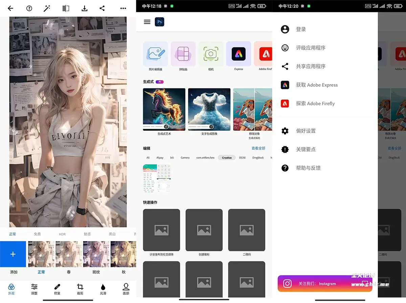Select the HDR filter category
Screen dimensions: 406x303
[62, 234]
